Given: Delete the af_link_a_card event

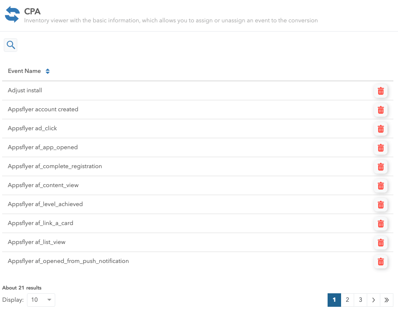Looking at the screenshot, I should 381,224.
